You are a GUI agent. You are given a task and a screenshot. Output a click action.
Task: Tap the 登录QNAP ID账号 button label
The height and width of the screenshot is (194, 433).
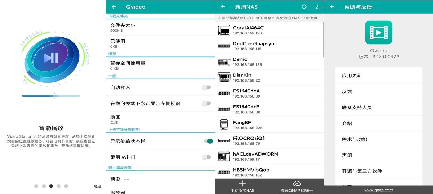click(x=297, y=191)
